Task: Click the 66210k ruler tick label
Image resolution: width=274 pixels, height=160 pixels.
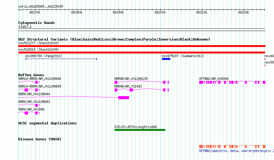Action: pyautogui.click(x=202, y=12)
